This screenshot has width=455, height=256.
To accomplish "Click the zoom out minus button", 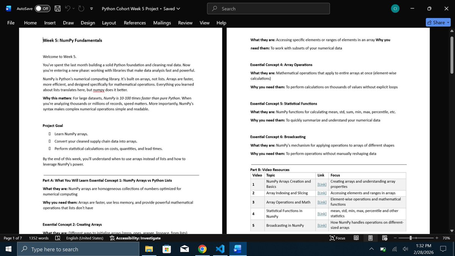I will coord(395,238).
